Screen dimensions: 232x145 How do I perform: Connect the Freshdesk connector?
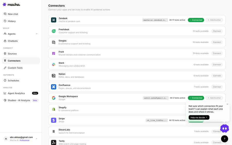point(217,31)
